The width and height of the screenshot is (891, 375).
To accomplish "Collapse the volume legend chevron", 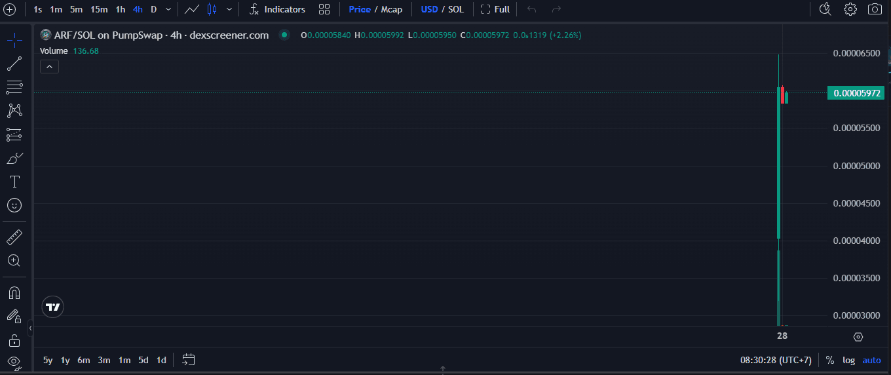I will pyautogui.click(x=49, y=66).
